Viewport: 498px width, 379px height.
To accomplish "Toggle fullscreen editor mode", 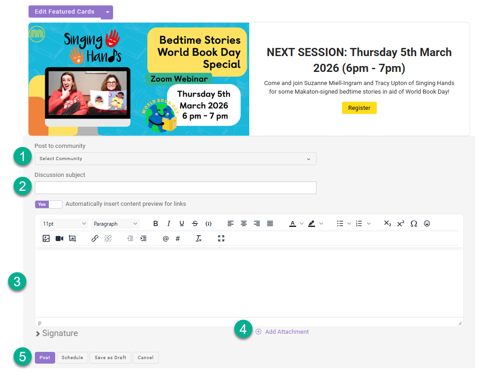I will click(x=221, y=238).
